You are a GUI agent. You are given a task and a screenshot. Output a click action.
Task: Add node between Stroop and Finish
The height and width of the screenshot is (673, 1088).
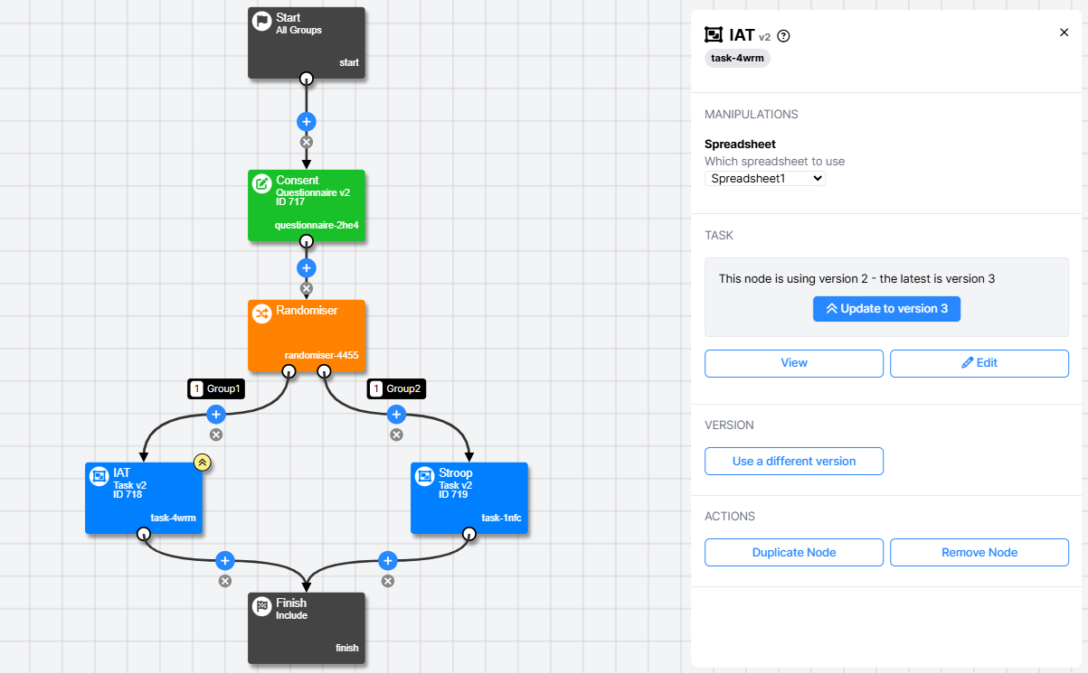(388, 560)
